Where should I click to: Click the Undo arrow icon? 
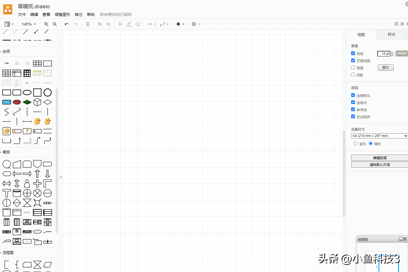pyautogui.click(x=66, y=24)
